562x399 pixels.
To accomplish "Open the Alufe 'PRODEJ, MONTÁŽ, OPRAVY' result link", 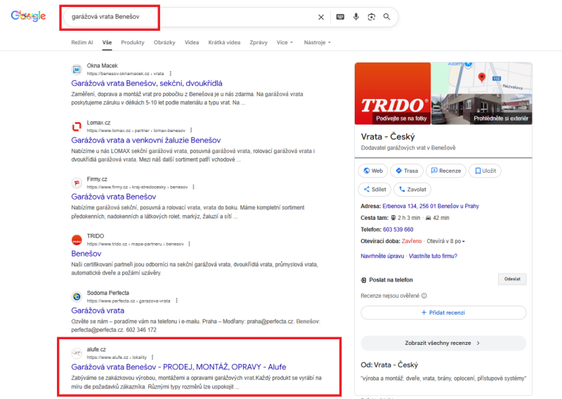I will 178,367.
